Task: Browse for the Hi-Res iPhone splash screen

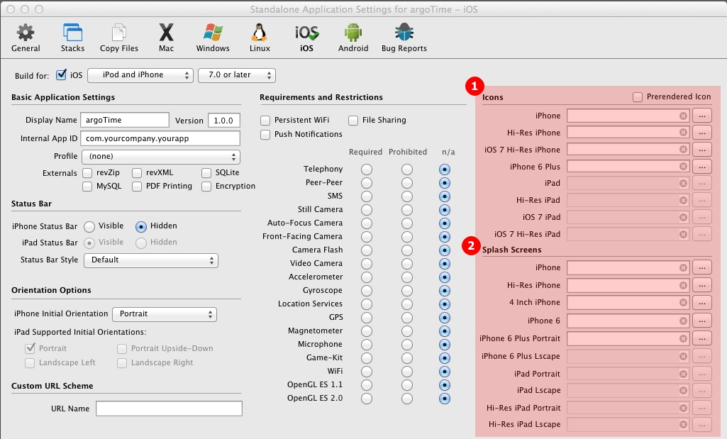Action: [702, 285]
